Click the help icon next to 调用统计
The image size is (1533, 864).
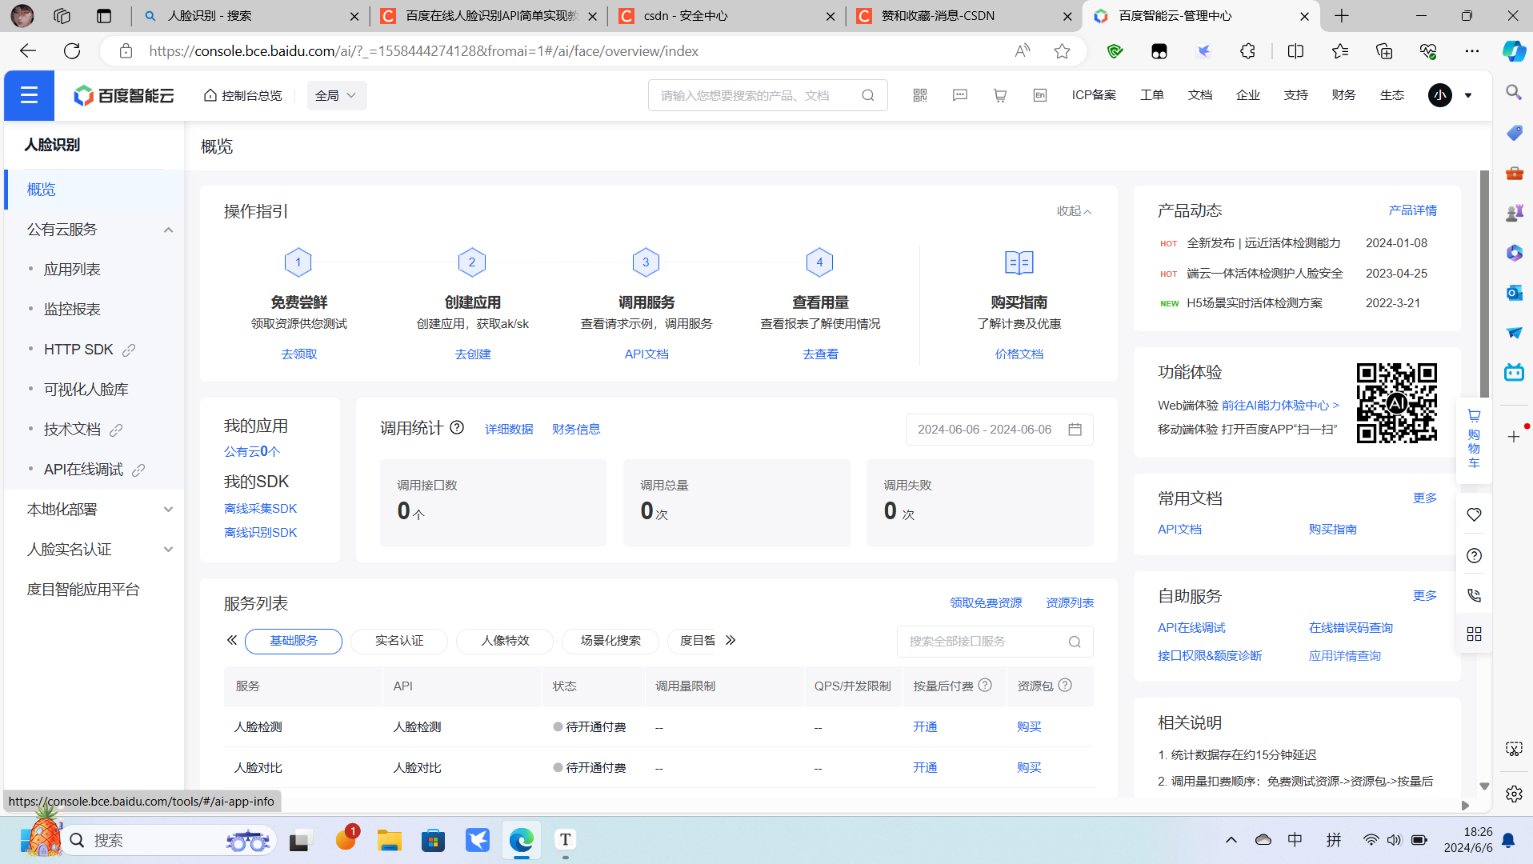tap(457, 428)
